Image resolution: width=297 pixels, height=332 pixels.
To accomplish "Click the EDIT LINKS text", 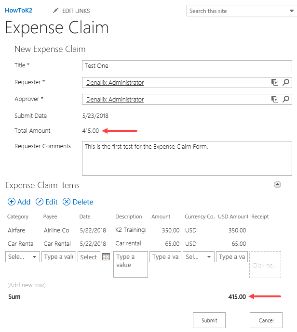I will coord(76,11).
